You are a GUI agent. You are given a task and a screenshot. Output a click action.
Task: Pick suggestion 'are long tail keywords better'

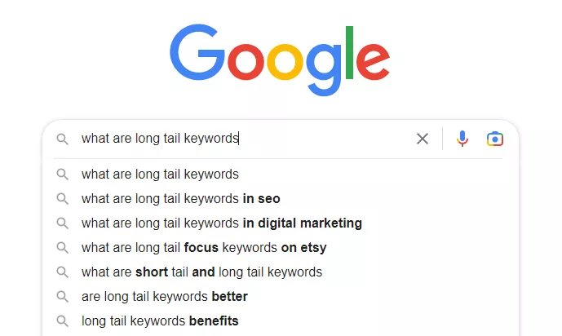click(x=281, y=297)
